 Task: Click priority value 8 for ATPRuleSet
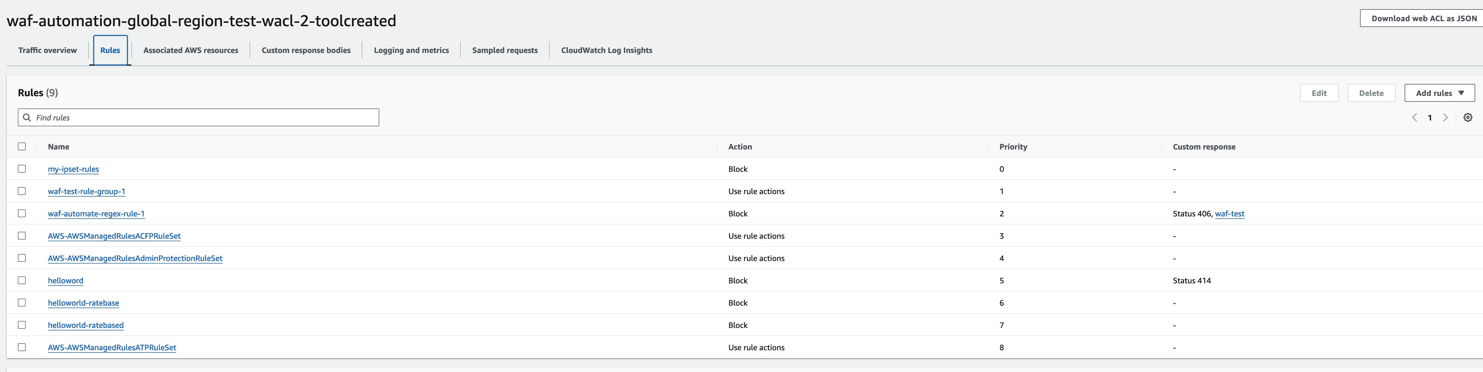pos(1002,347)
